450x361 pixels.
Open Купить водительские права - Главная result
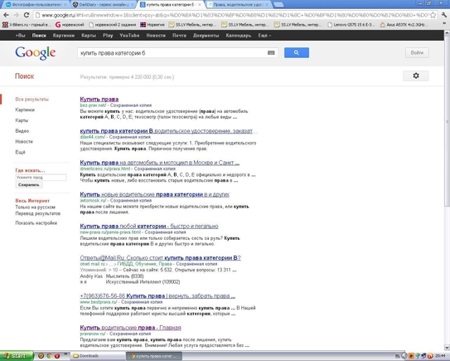coord(130,328)
